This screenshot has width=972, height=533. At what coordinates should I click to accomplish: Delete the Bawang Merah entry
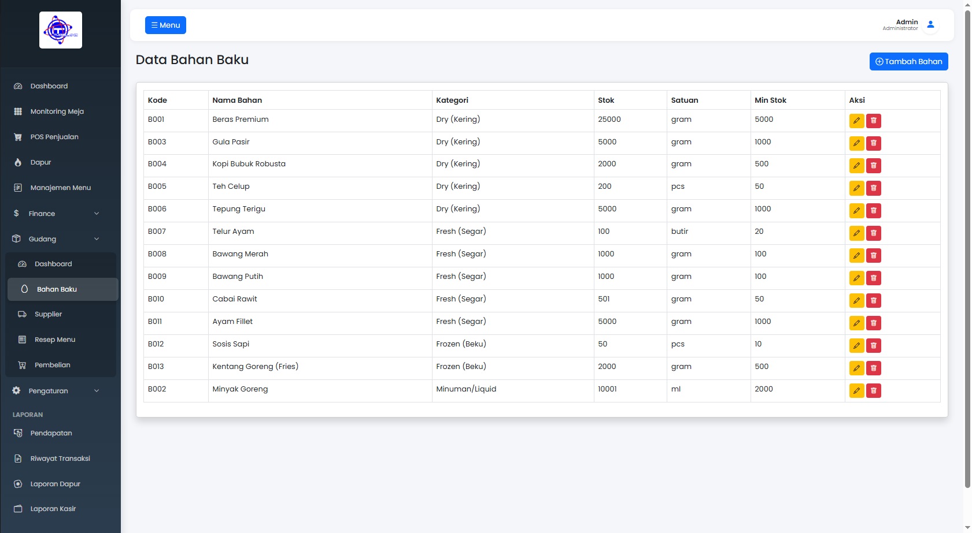pyautogui.click(x=874, y=256)
